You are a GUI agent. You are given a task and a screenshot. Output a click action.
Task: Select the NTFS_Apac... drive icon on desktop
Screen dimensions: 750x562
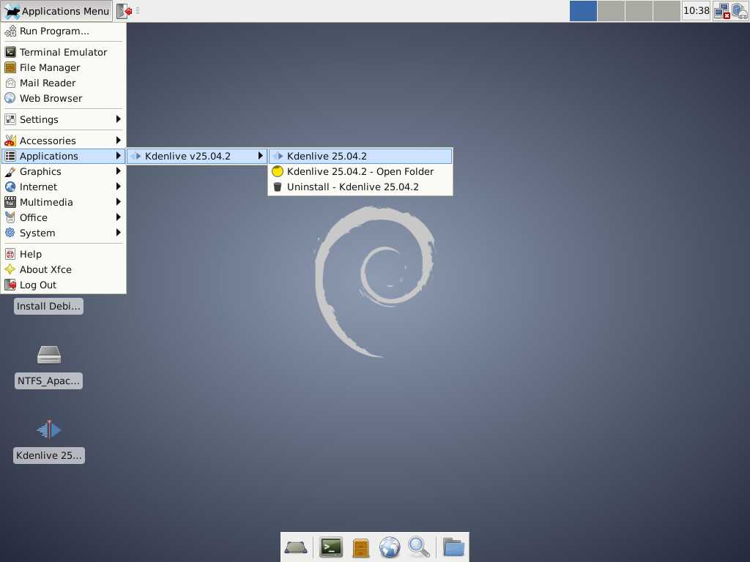click(x=49, y=355)
